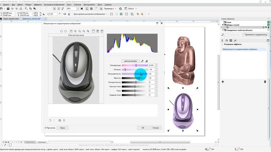
Task: Click the Контрастность slider track
Action: [135, 82]
